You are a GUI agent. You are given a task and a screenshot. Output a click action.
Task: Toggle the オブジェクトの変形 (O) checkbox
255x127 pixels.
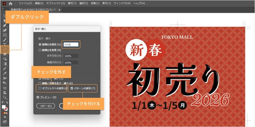click(x=40, y=88)
